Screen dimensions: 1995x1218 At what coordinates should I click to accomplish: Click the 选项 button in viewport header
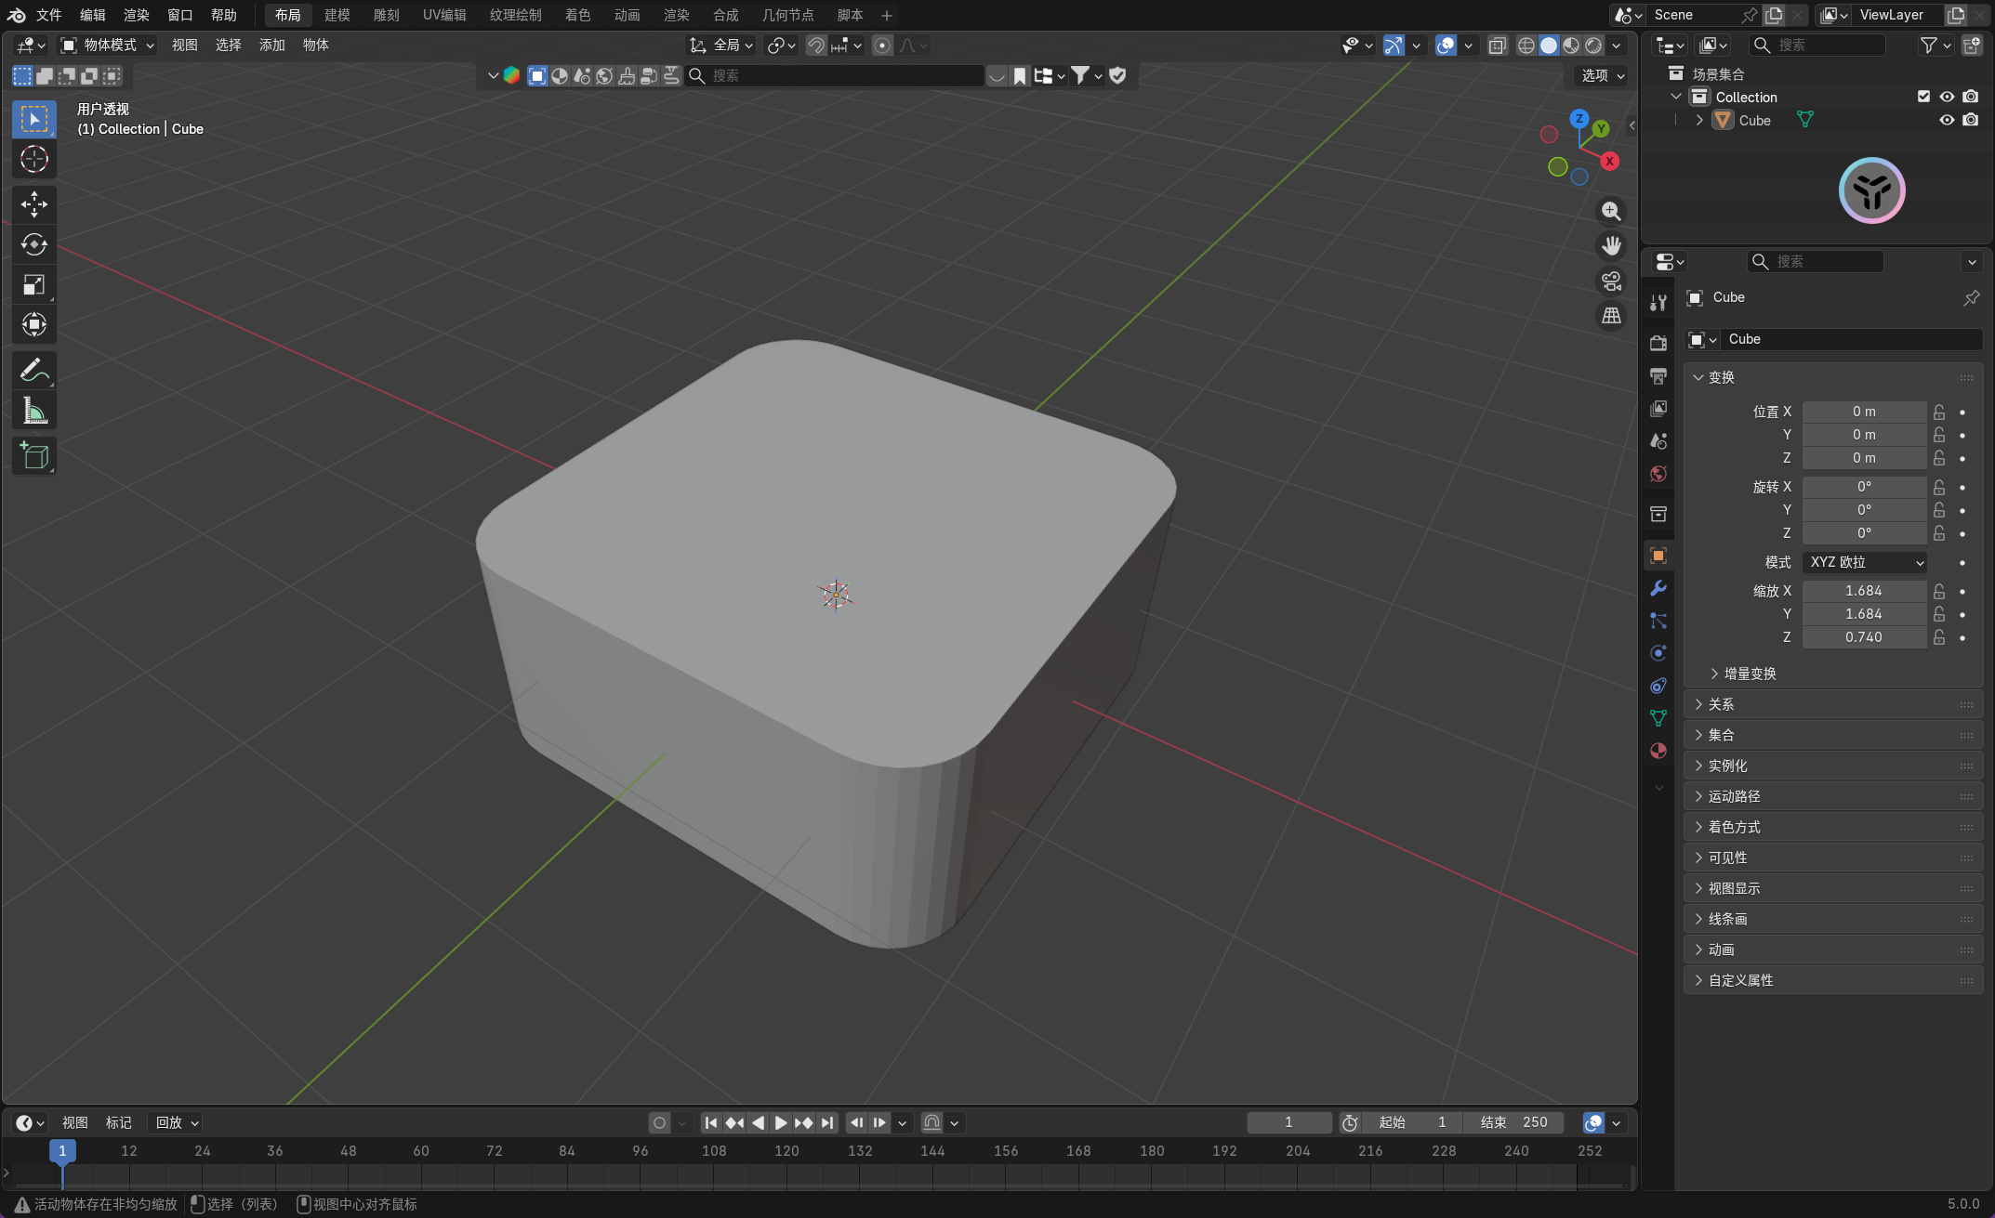tap(1603, 75)
